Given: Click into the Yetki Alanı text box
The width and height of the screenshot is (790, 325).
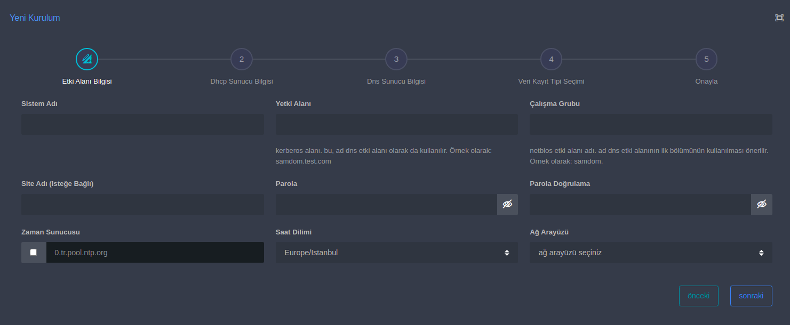Looking at the screenshot, I should click(396, 124).
